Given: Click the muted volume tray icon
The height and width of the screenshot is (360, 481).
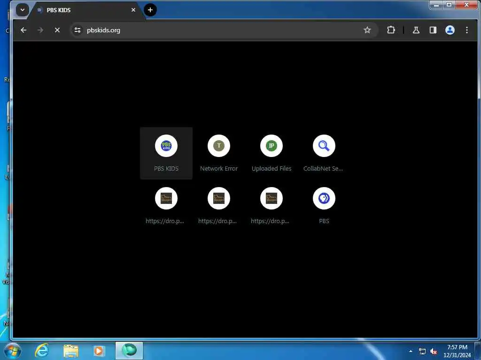Looking at the screenshot, I should [434, 352].
